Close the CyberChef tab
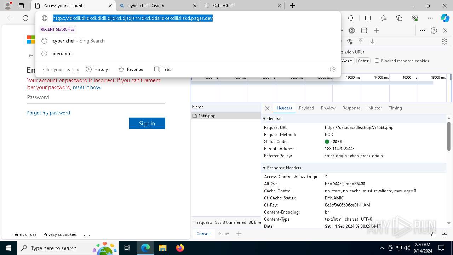Screen dimensions: 453x255 coord(279,6)
